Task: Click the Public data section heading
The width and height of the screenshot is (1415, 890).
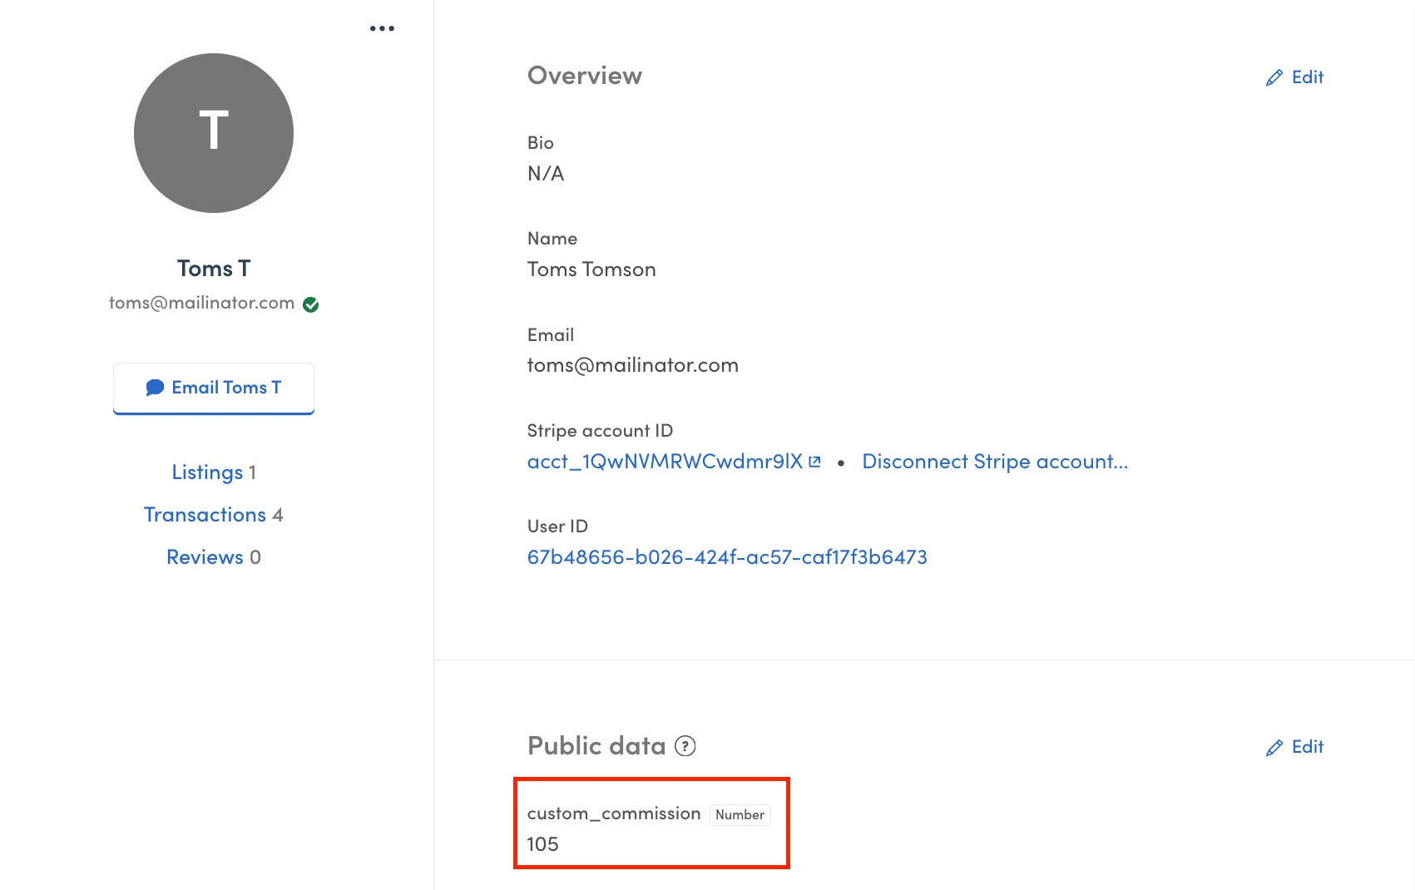Action: click(596, 745)
